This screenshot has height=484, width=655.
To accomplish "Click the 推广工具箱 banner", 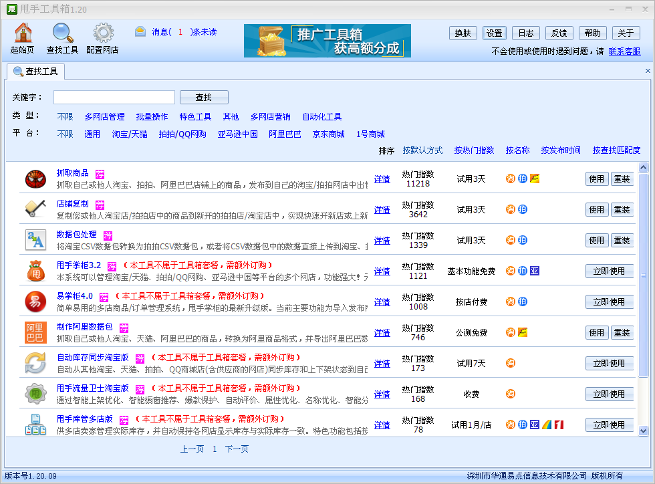I will click(x=327, y=41).
